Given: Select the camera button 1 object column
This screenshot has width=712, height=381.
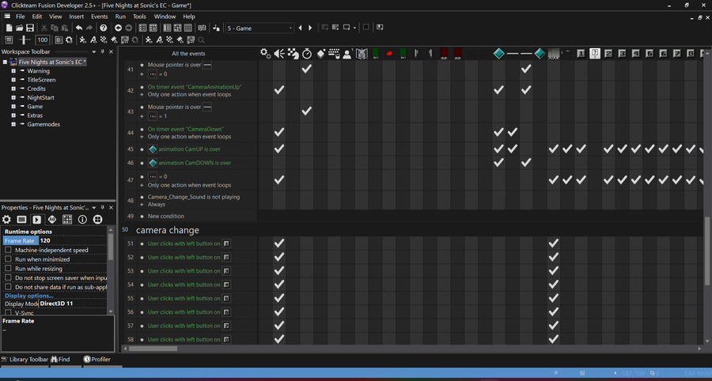Looking at the screenshot, I should click(581, 54).
